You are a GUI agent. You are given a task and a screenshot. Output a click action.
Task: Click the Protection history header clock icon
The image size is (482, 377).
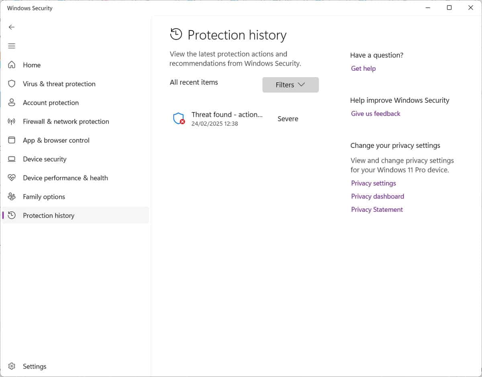point(176,35)
